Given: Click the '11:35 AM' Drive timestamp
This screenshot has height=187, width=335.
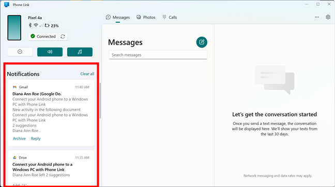Looking at the screenshot, I should (82, 157).
